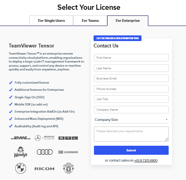Focus the First Name field

(x=131, y=58)
